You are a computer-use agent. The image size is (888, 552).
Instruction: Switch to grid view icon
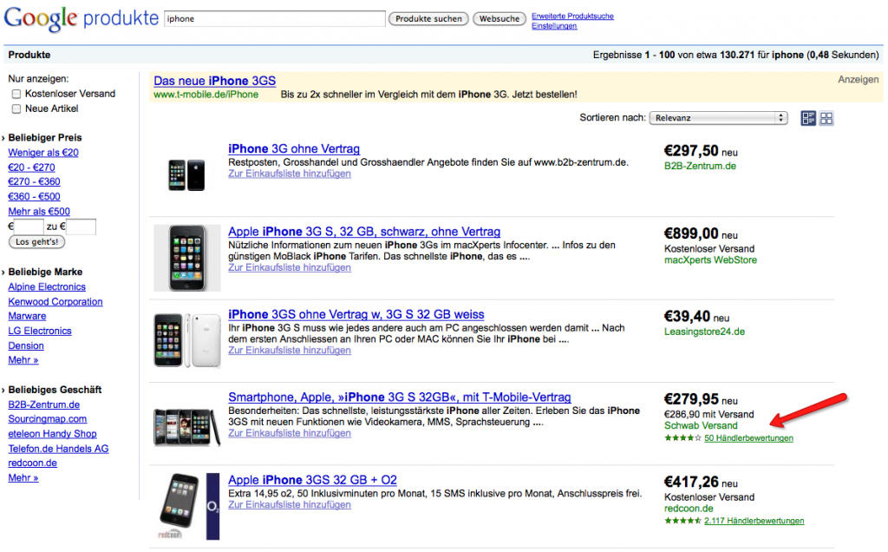(x=826, y=118)
